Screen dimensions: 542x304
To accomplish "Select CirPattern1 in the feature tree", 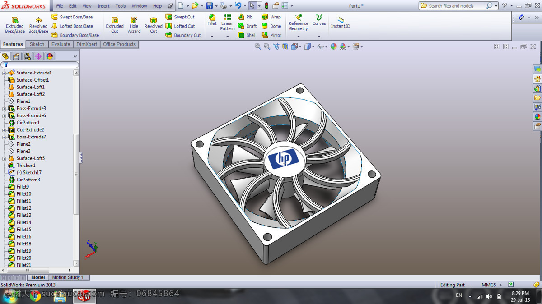I will 28,123.
